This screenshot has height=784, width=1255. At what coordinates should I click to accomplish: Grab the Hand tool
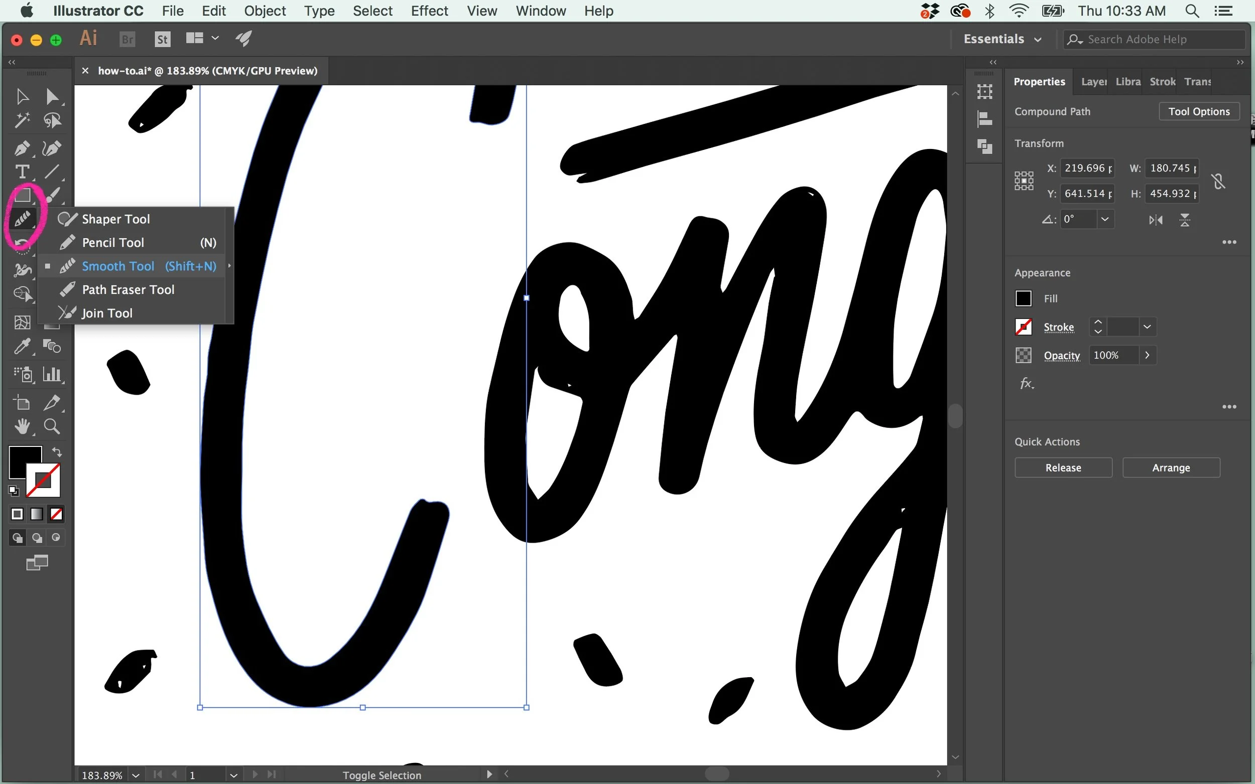point(23,426)
